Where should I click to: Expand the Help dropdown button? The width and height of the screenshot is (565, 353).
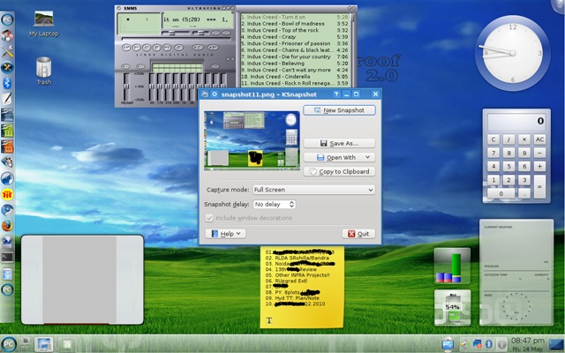coord(224,234)
